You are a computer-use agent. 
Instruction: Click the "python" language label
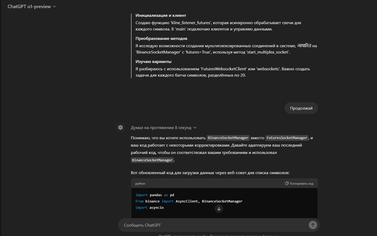pos(140,184)
